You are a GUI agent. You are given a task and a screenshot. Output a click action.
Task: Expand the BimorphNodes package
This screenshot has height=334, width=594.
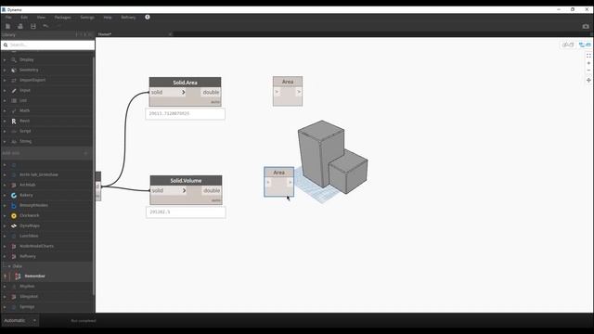[5, 206]
